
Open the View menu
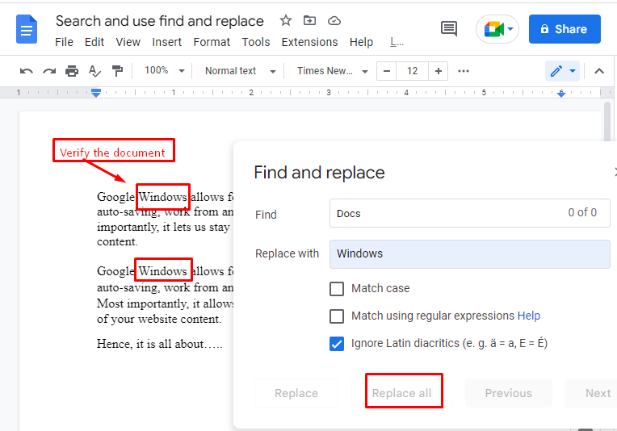coord(128,42)
